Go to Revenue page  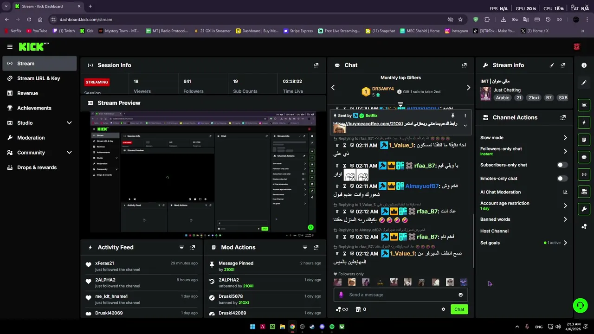click(39, 93)
